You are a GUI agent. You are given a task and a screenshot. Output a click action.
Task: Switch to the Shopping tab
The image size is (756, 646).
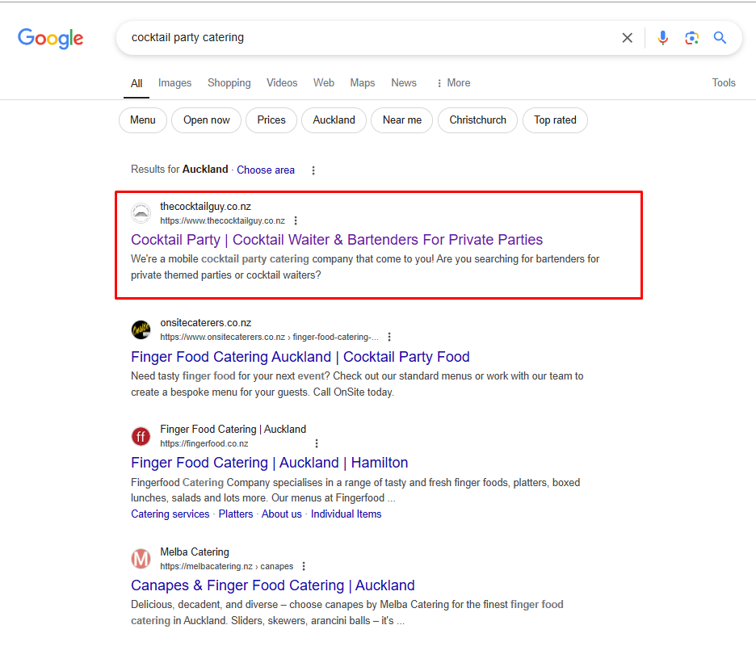[229, 83]
